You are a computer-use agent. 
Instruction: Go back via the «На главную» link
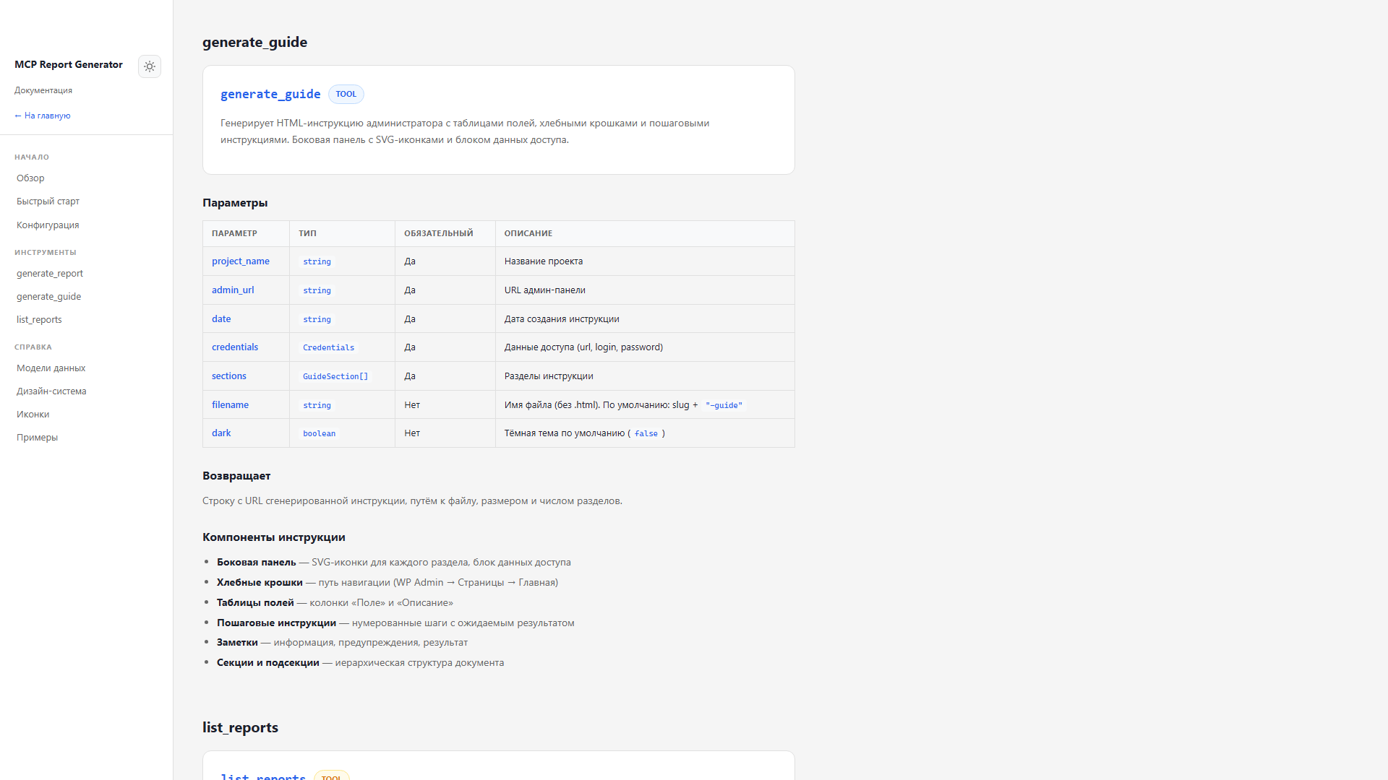point(42,115)
